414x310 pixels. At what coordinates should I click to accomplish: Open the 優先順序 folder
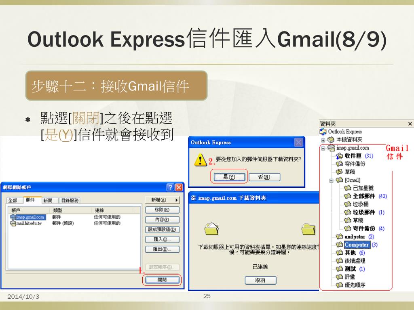tap(355, 285)
